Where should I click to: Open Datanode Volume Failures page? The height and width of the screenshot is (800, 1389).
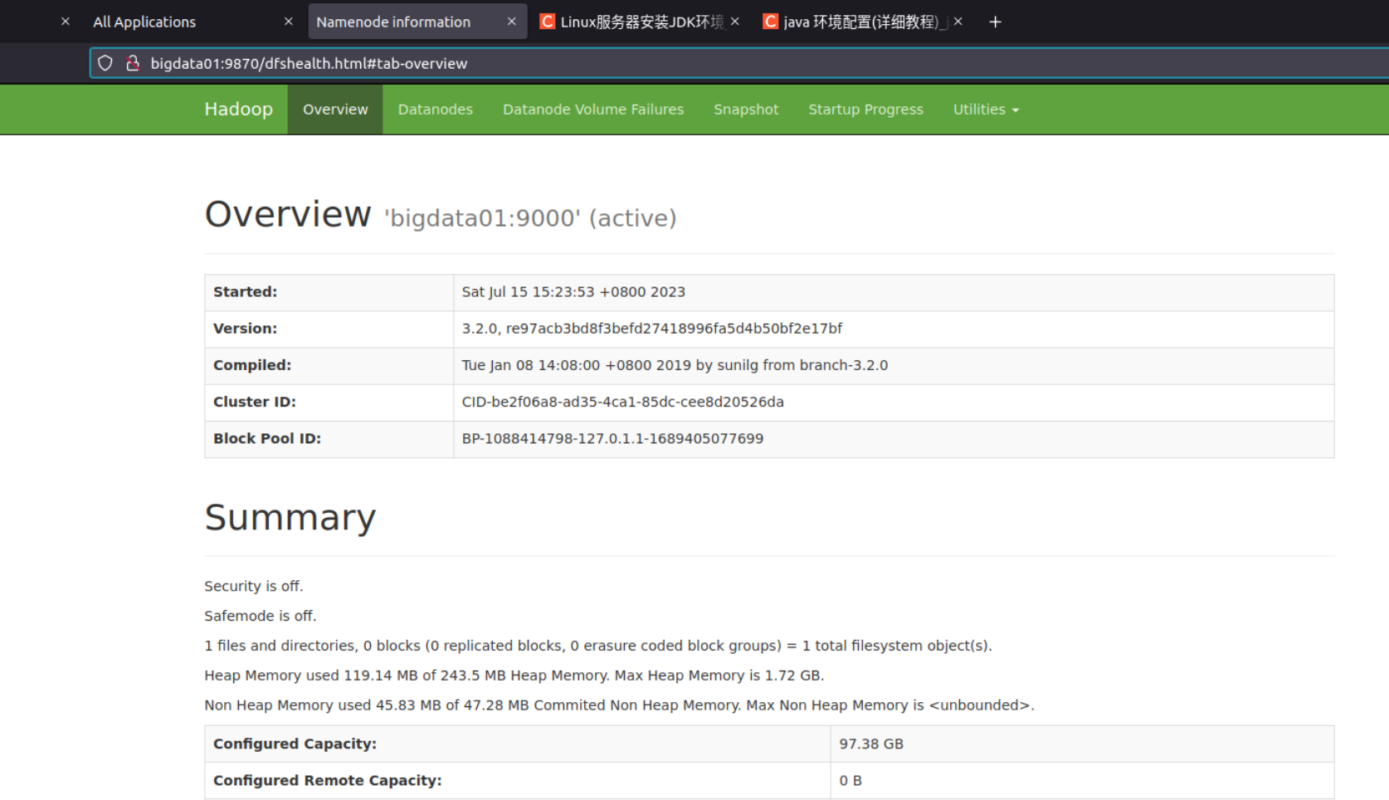(593, 110)
